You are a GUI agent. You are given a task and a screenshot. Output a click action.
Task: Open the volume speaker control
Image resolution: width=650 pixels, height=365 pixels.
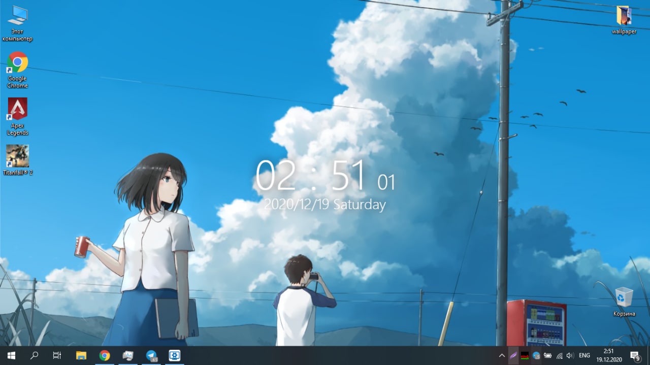pos(570,355)
